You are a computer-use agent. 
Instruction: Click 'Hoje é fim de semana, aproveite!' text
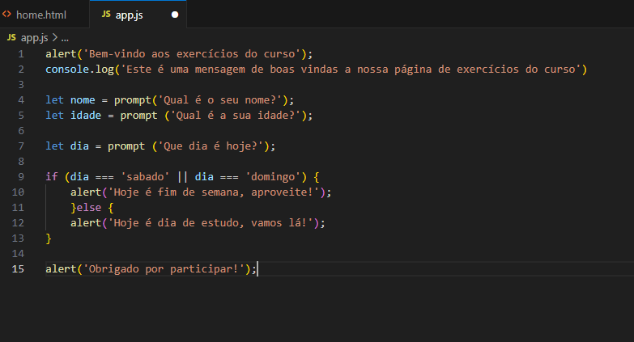[214, 192]
